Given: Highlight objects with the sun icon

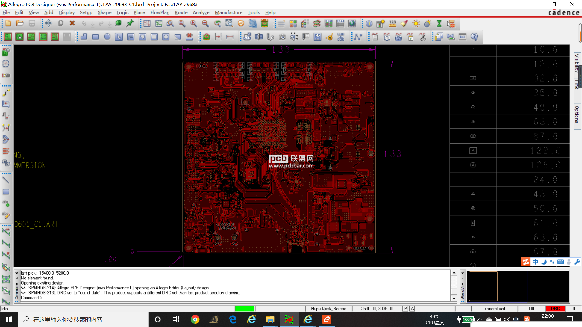Looking at the screenshot, I should [x=416, y=24].
